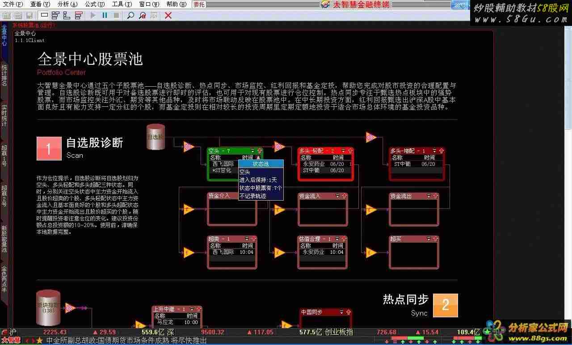
Task: Open the 公式(U) menu
Action: pos(95,4)
